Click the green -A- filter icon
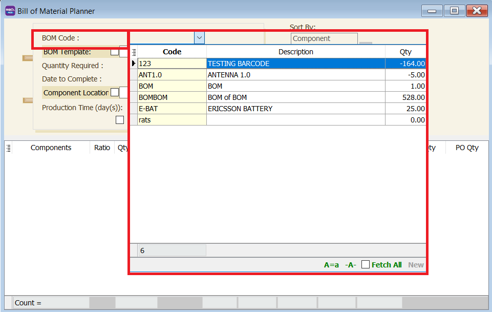 coord(349,264)
